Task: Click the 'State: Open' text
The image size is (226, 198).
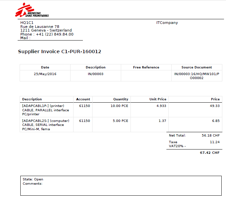Action: [x=33, y=179]
